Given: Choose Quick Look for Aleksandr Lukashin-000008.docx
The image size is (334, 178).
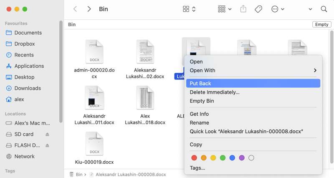Looking at the screenshot, I should tap(253, 131).
